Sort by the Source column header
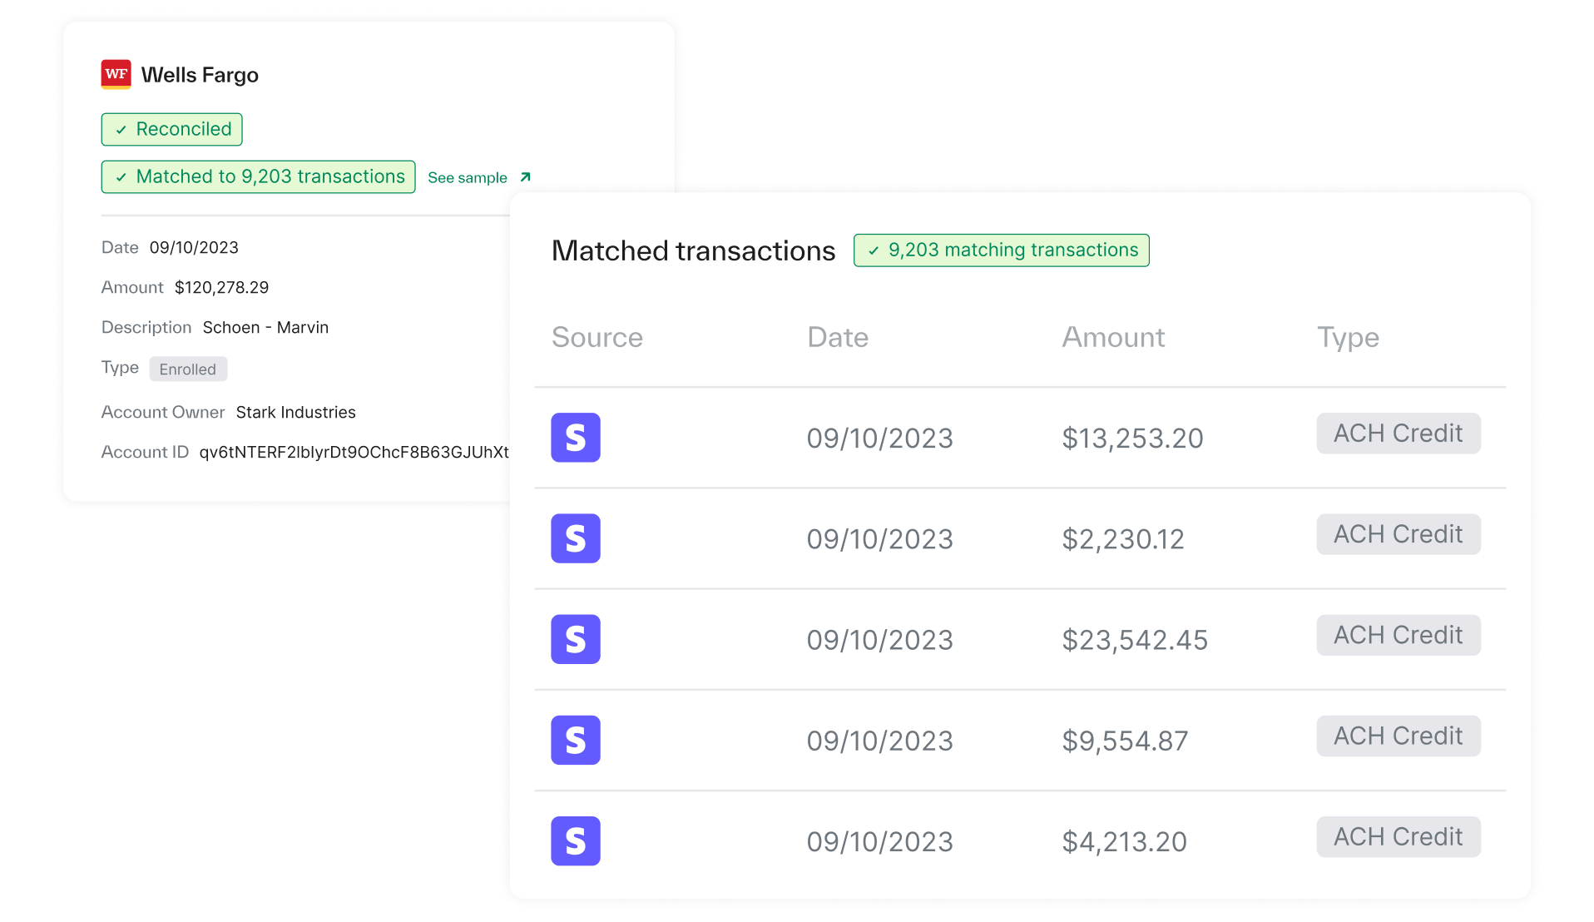The height and width of the screenshot is (922, 1594). click(597, 337)
